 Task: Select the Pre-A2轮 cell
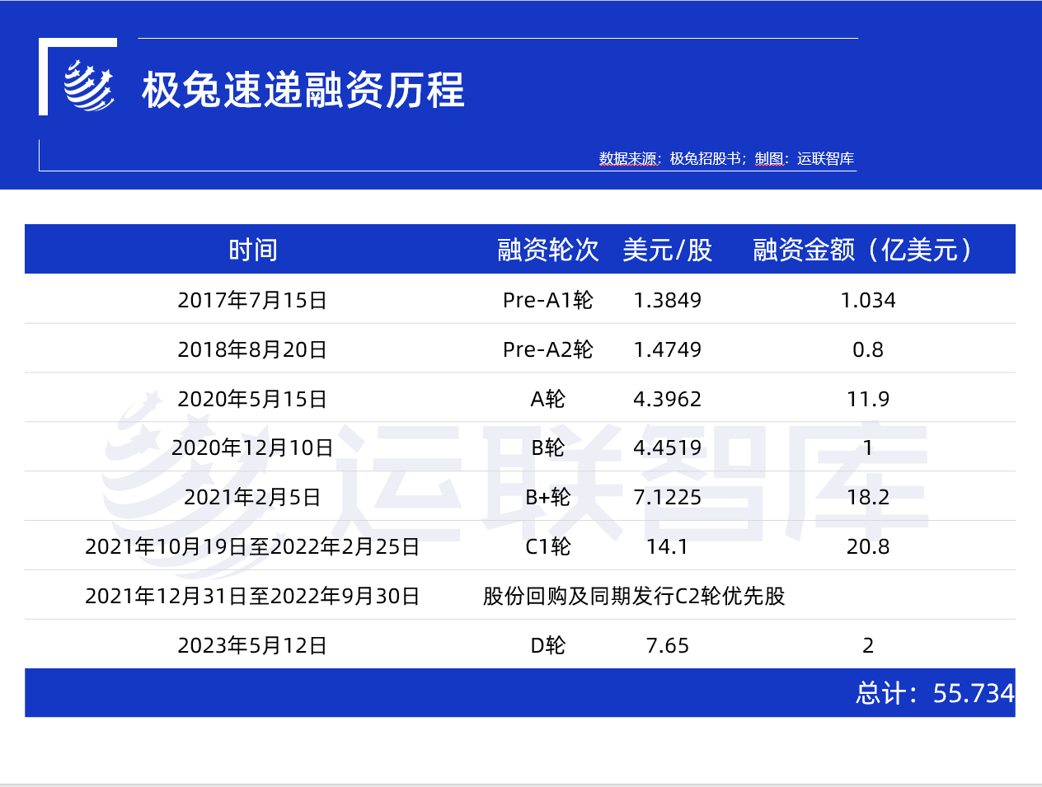(548, 349)
